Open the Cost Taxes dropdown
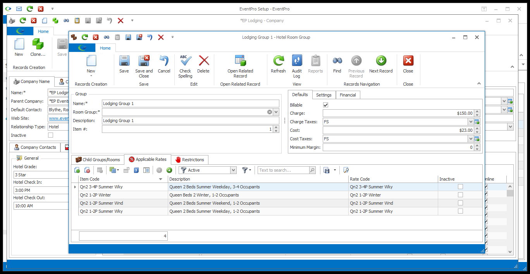 tap(471, 139)
